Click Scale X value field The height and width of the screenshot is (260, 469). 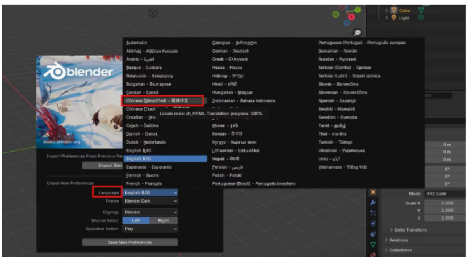(445, 203)
